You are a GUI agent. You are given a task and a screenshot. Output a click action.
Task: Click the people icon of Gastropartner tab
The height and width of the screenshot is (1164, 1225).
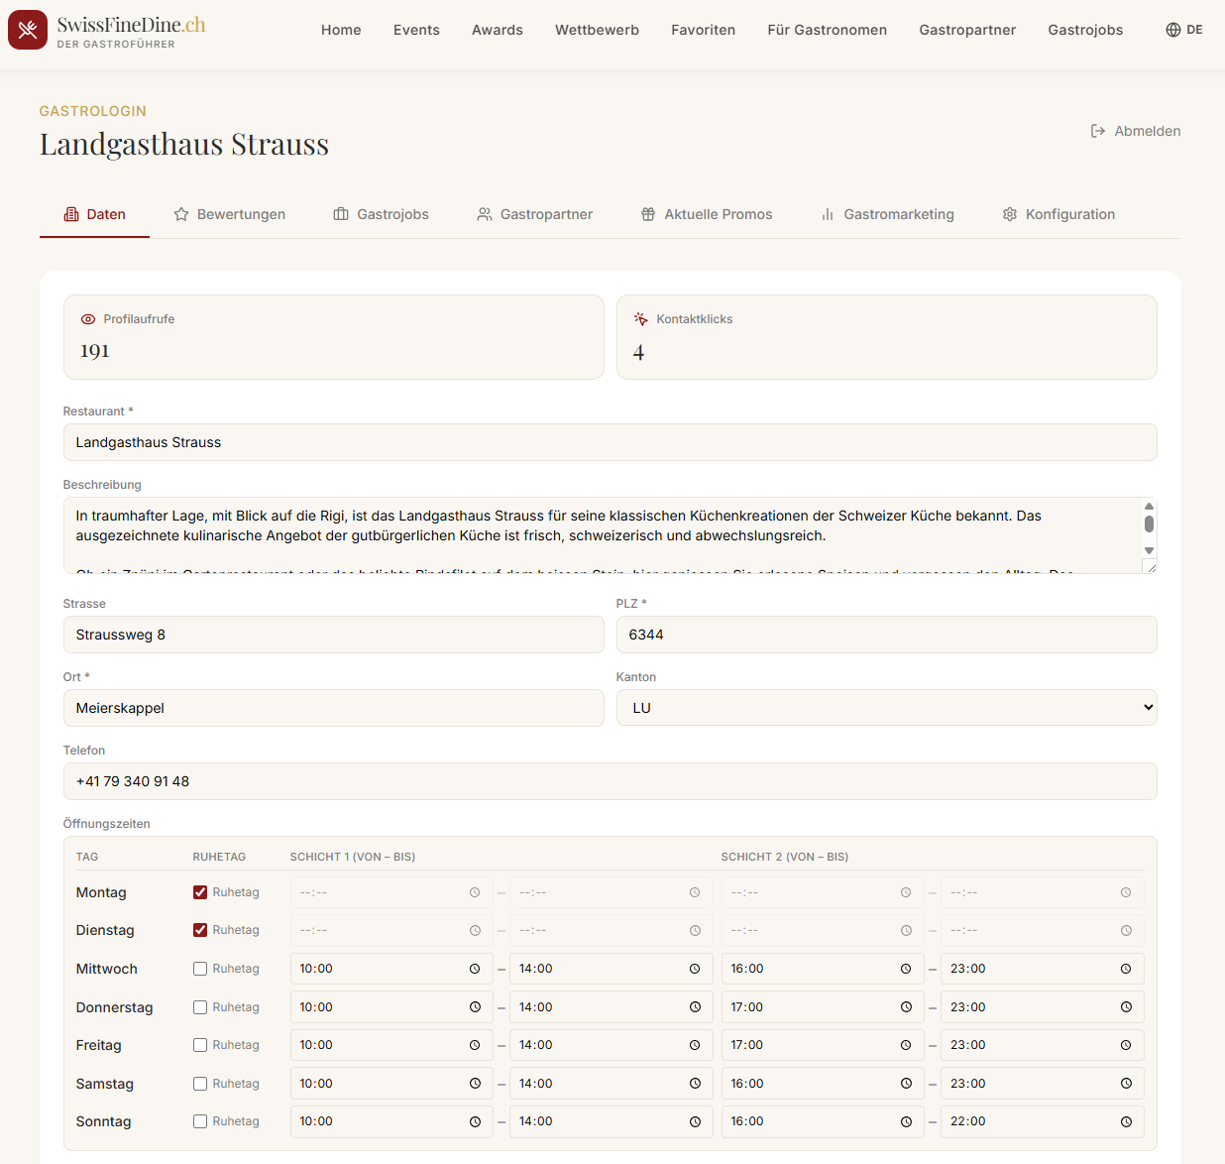485,214
